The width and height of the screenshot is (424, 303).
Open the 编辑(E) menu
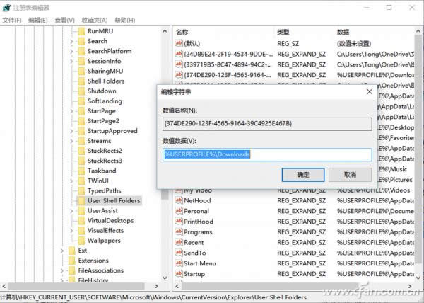[x=37, y=20]
